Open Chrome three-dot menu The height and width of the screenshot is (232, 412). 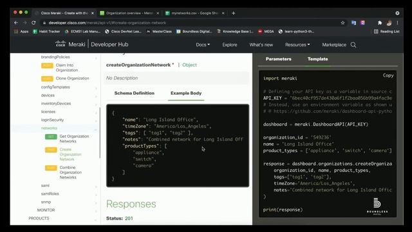coord(398,23)
